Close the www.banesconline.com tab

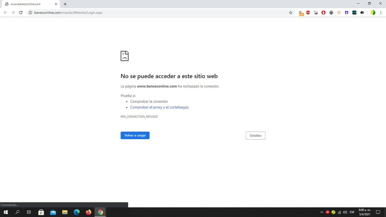(56, 4)
